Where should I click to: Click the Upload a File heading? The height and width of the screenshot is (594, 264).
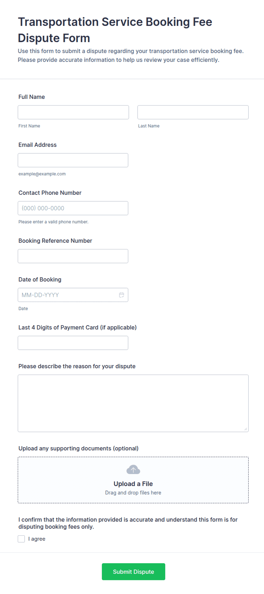133,484
